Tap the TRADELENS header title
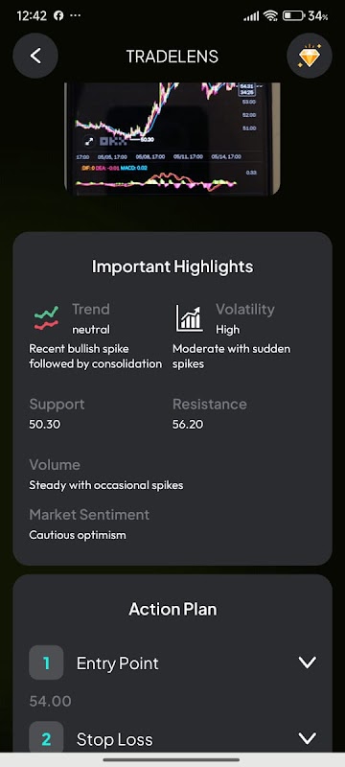 click(172, 57)
